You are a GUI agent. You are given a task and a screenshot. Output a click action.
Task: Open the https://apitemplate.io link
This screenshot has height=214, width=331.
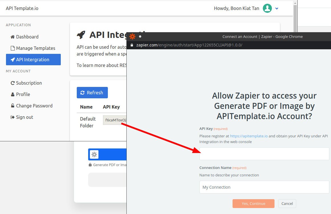pyautogui.click(x=249, y=136)
